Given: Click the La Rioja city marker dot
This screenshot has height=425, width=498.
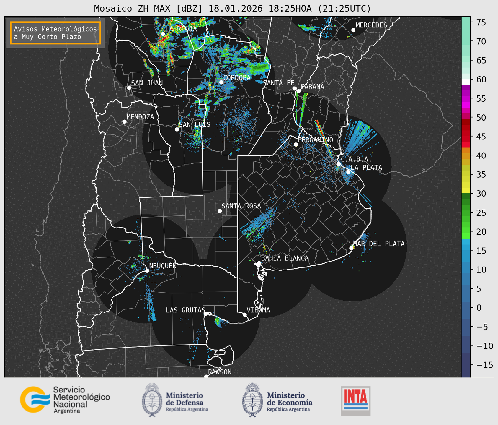Looking at the screenshot, I should click(163, 34).
